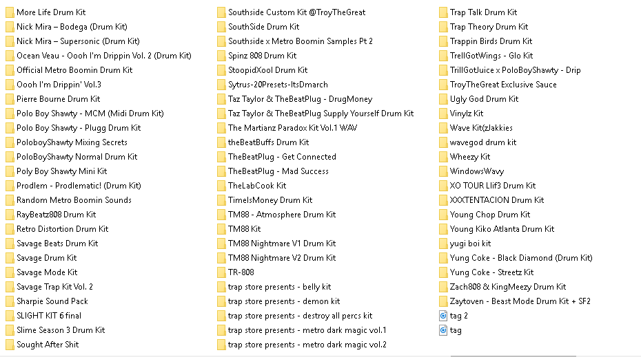Click the TheLabCook Kit folder icon
Image resolution: width=641 pixels, height=357 pixels.
(221, 186)
